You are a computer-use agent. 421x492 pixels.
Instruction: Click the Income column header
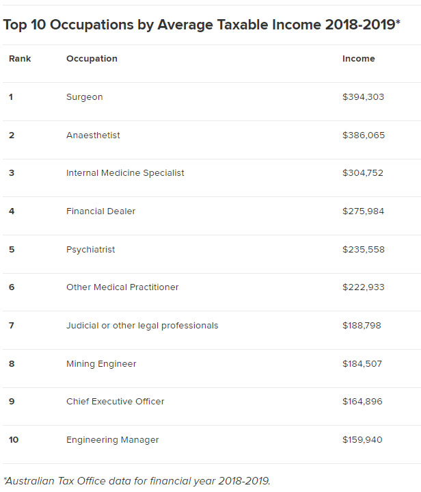click(358, 59)
